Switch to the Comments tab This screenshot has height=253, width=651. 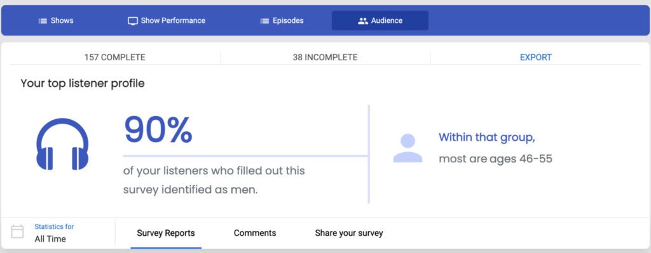coord(255,233)
